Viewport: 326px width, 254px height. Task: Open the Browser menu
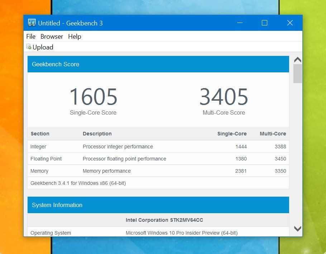click(52, 37)
